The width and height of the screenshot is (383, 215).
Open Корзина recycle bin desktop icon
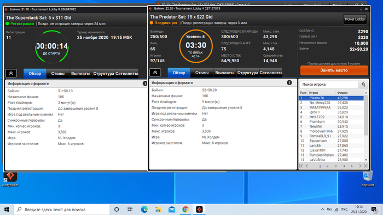pyautogui.click(x=368, y=178)
